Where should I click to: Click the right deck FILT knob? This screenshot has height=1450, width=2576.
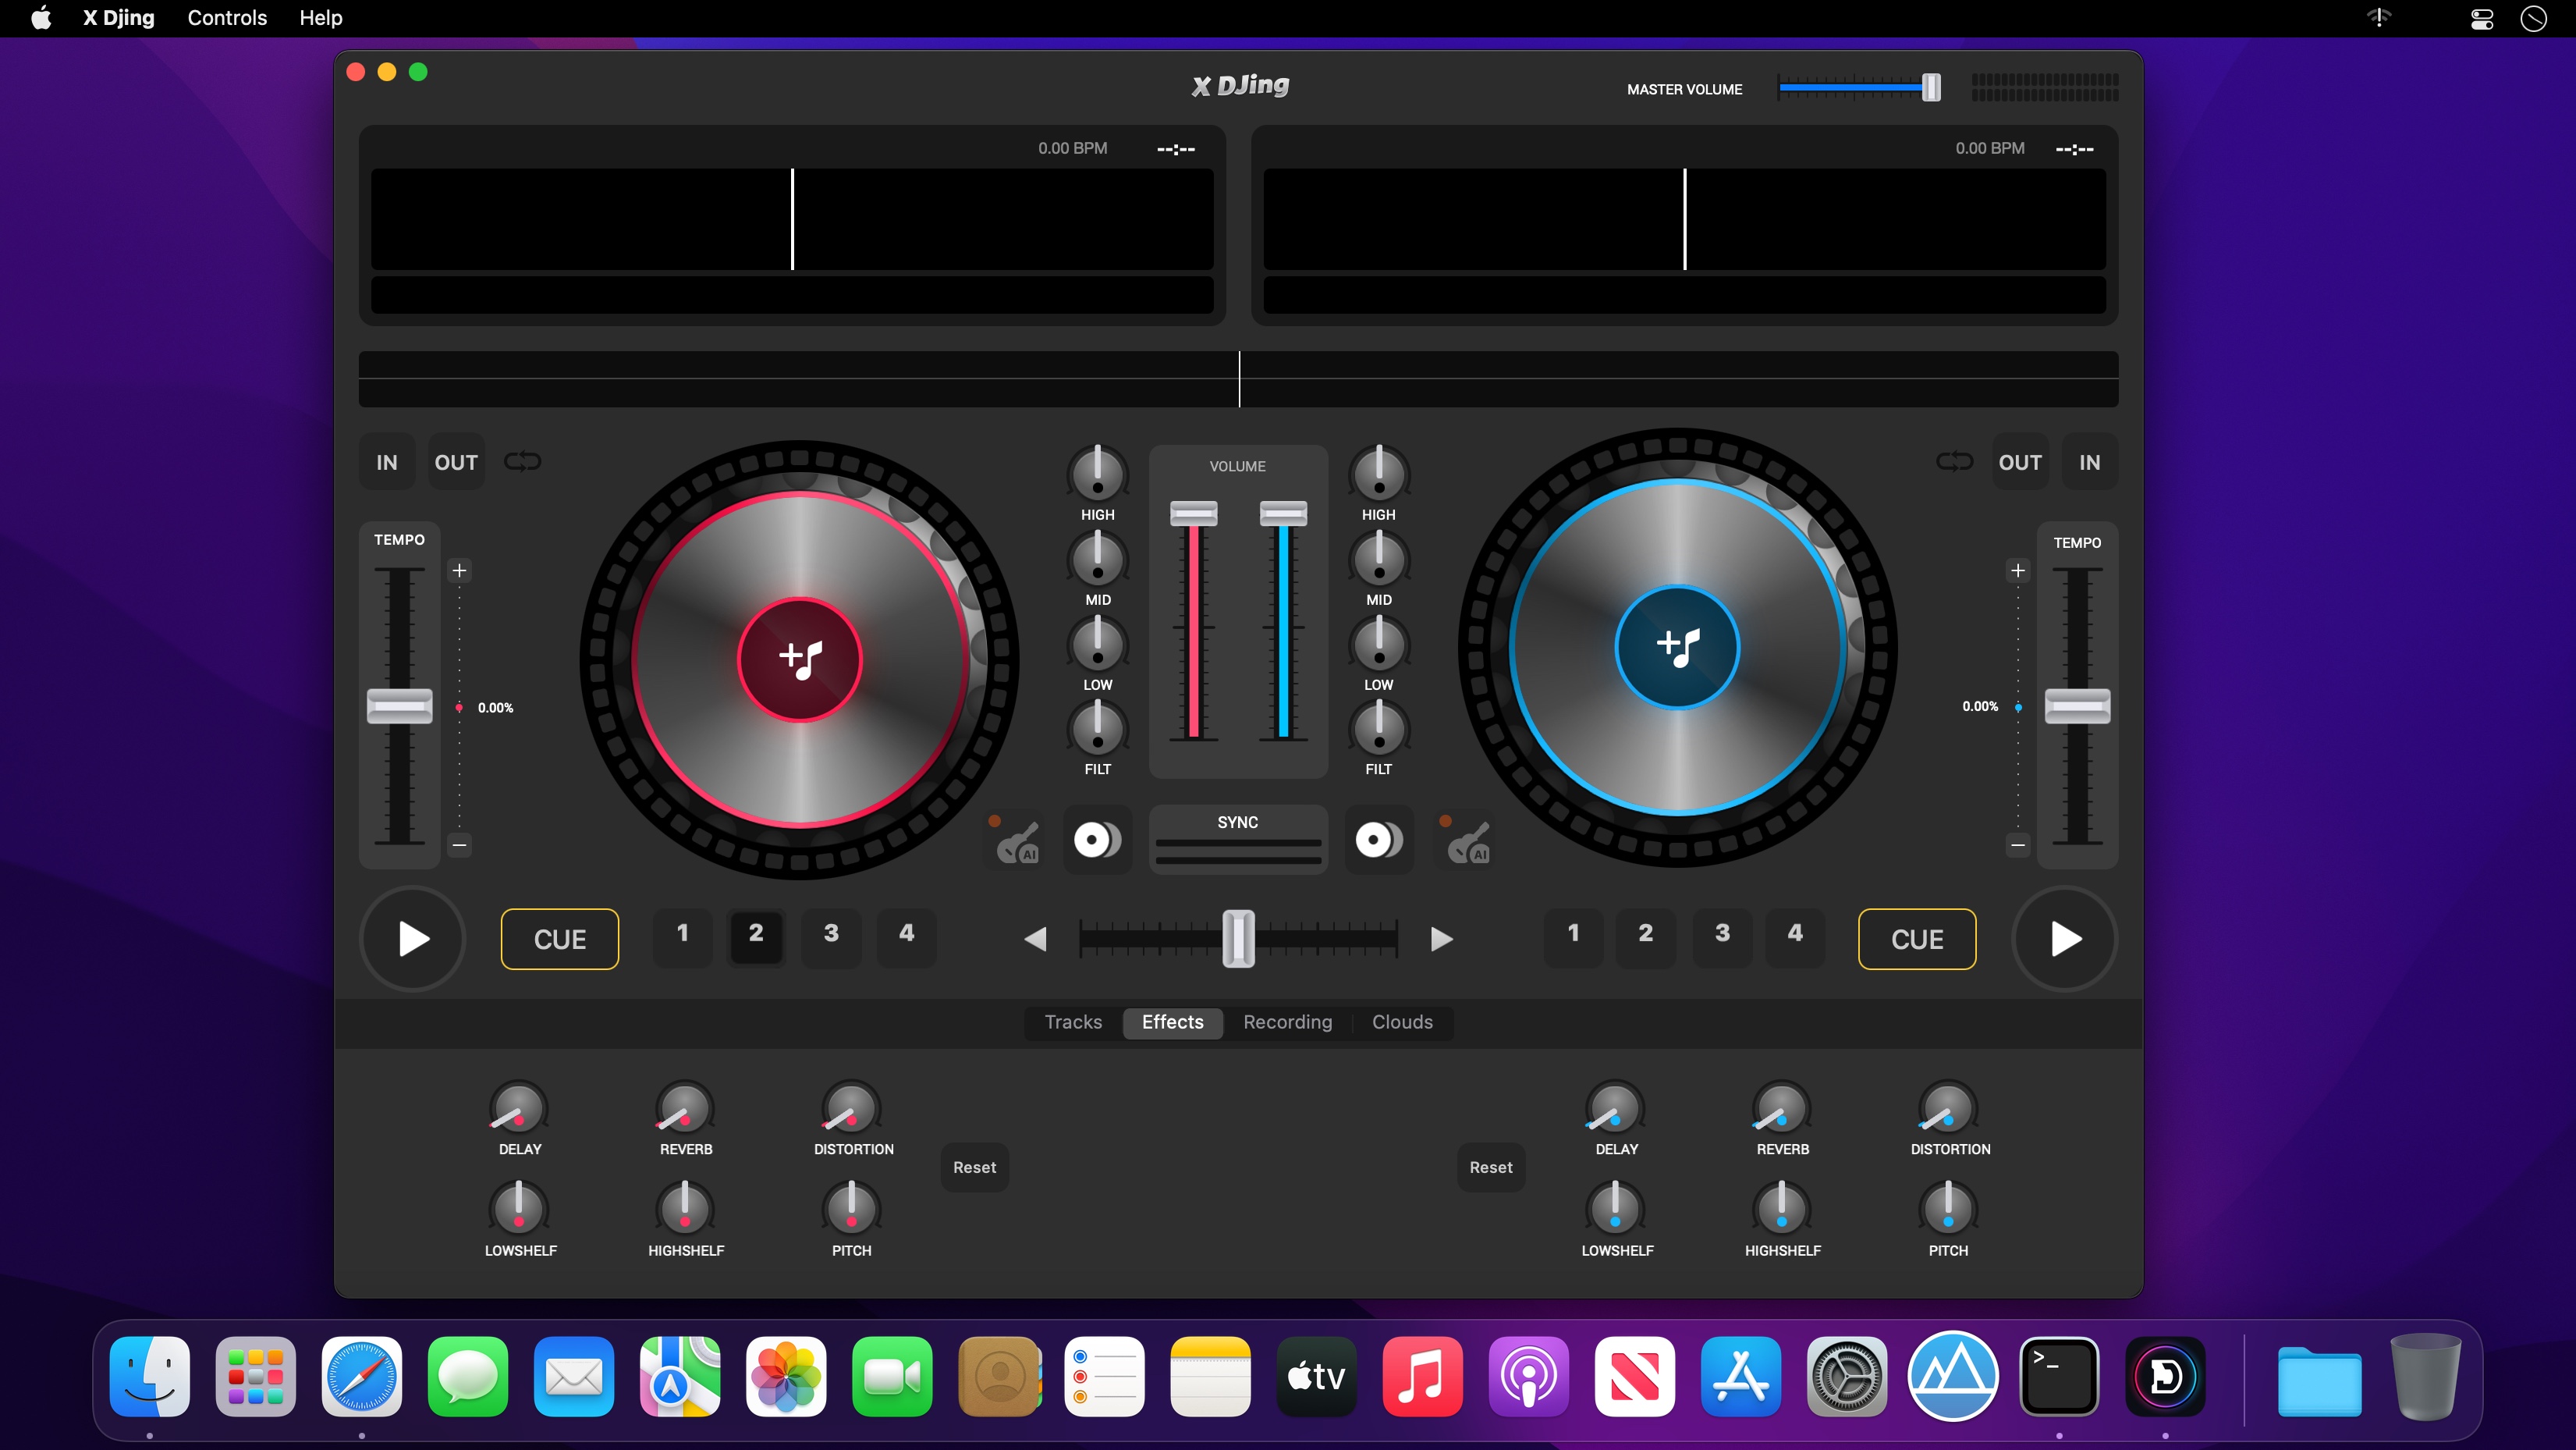pyautogui.click(x=1379, y=727)
